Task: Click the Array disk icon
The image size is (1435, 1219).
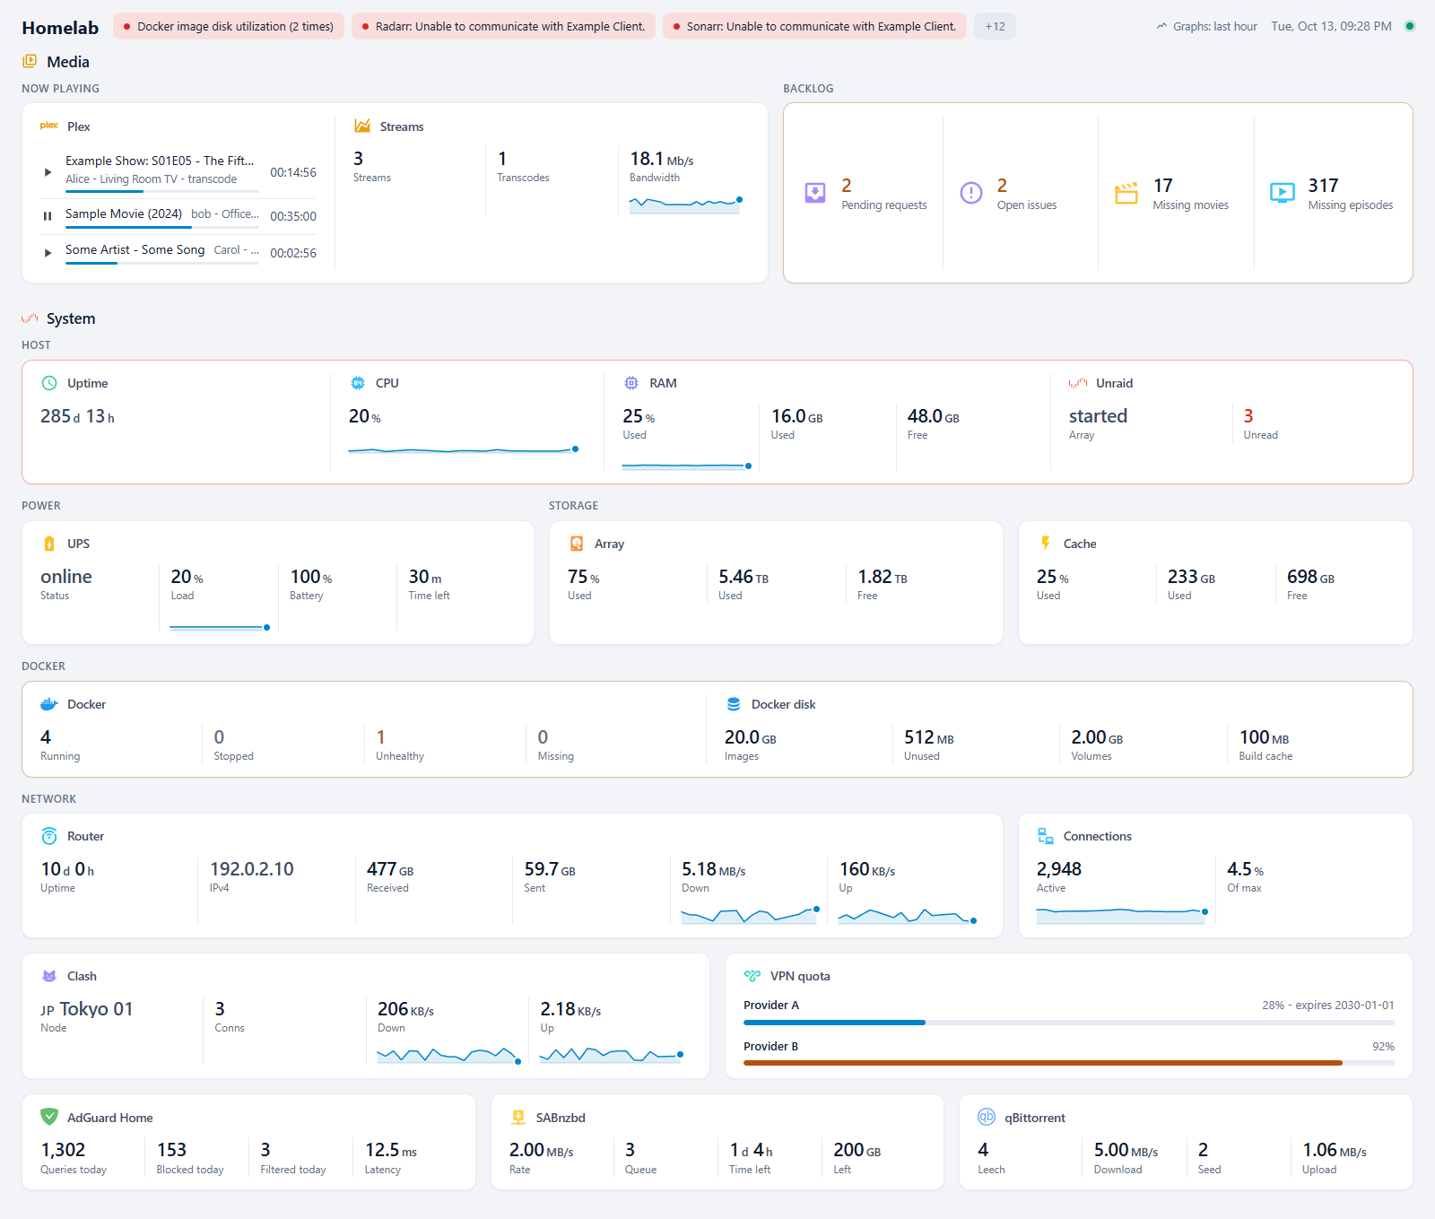Action: coord(577,544)
